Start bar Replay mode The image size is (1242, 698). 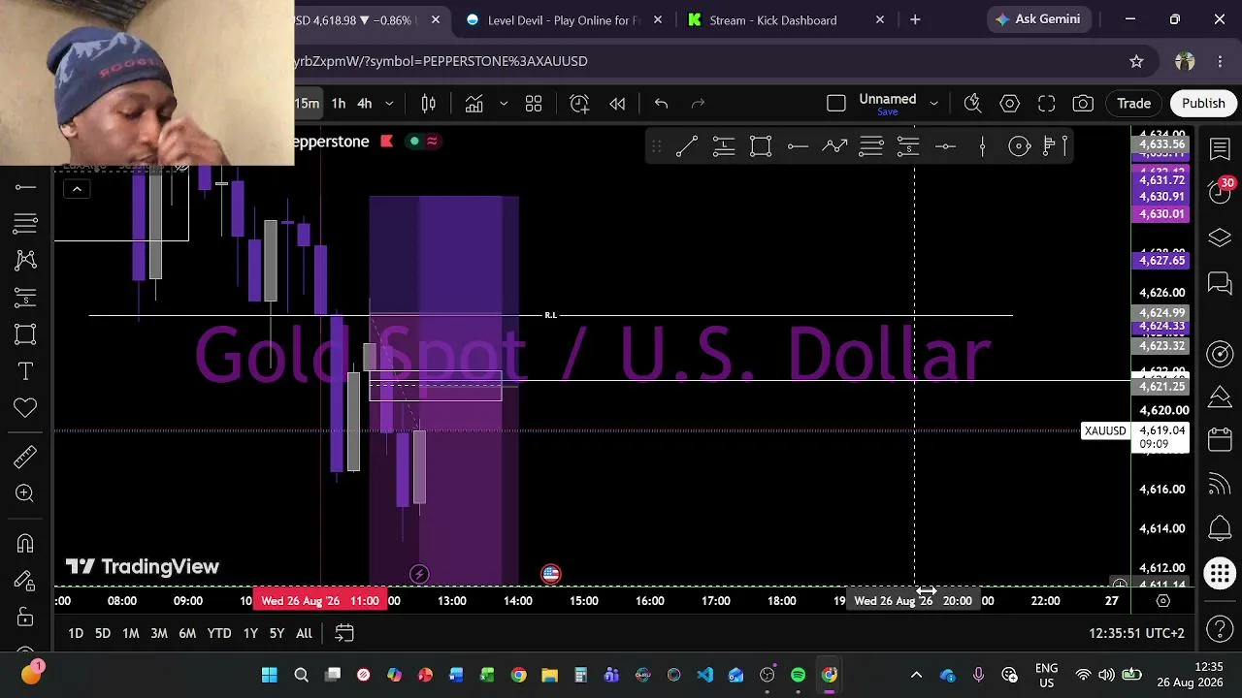point(617,104)
